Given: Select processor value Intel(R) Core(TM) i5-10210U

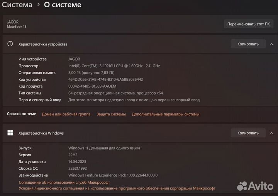Looking at the screenshot, I should (x=114, y=66).
